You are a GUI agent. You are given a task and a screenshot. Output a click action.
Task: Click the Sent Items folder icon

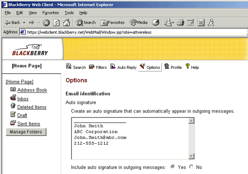click(13, 123)
